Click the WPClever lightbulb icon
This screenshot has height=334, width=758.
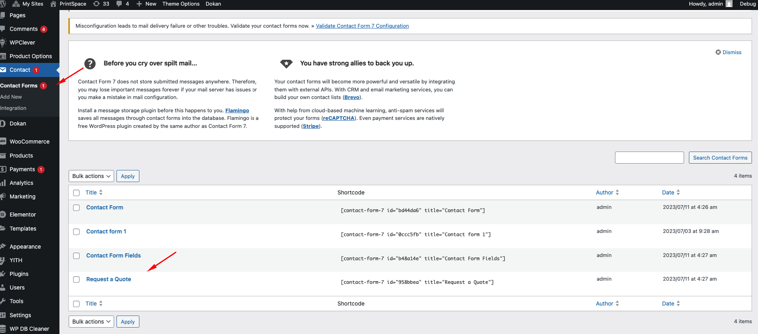point(3,43)
